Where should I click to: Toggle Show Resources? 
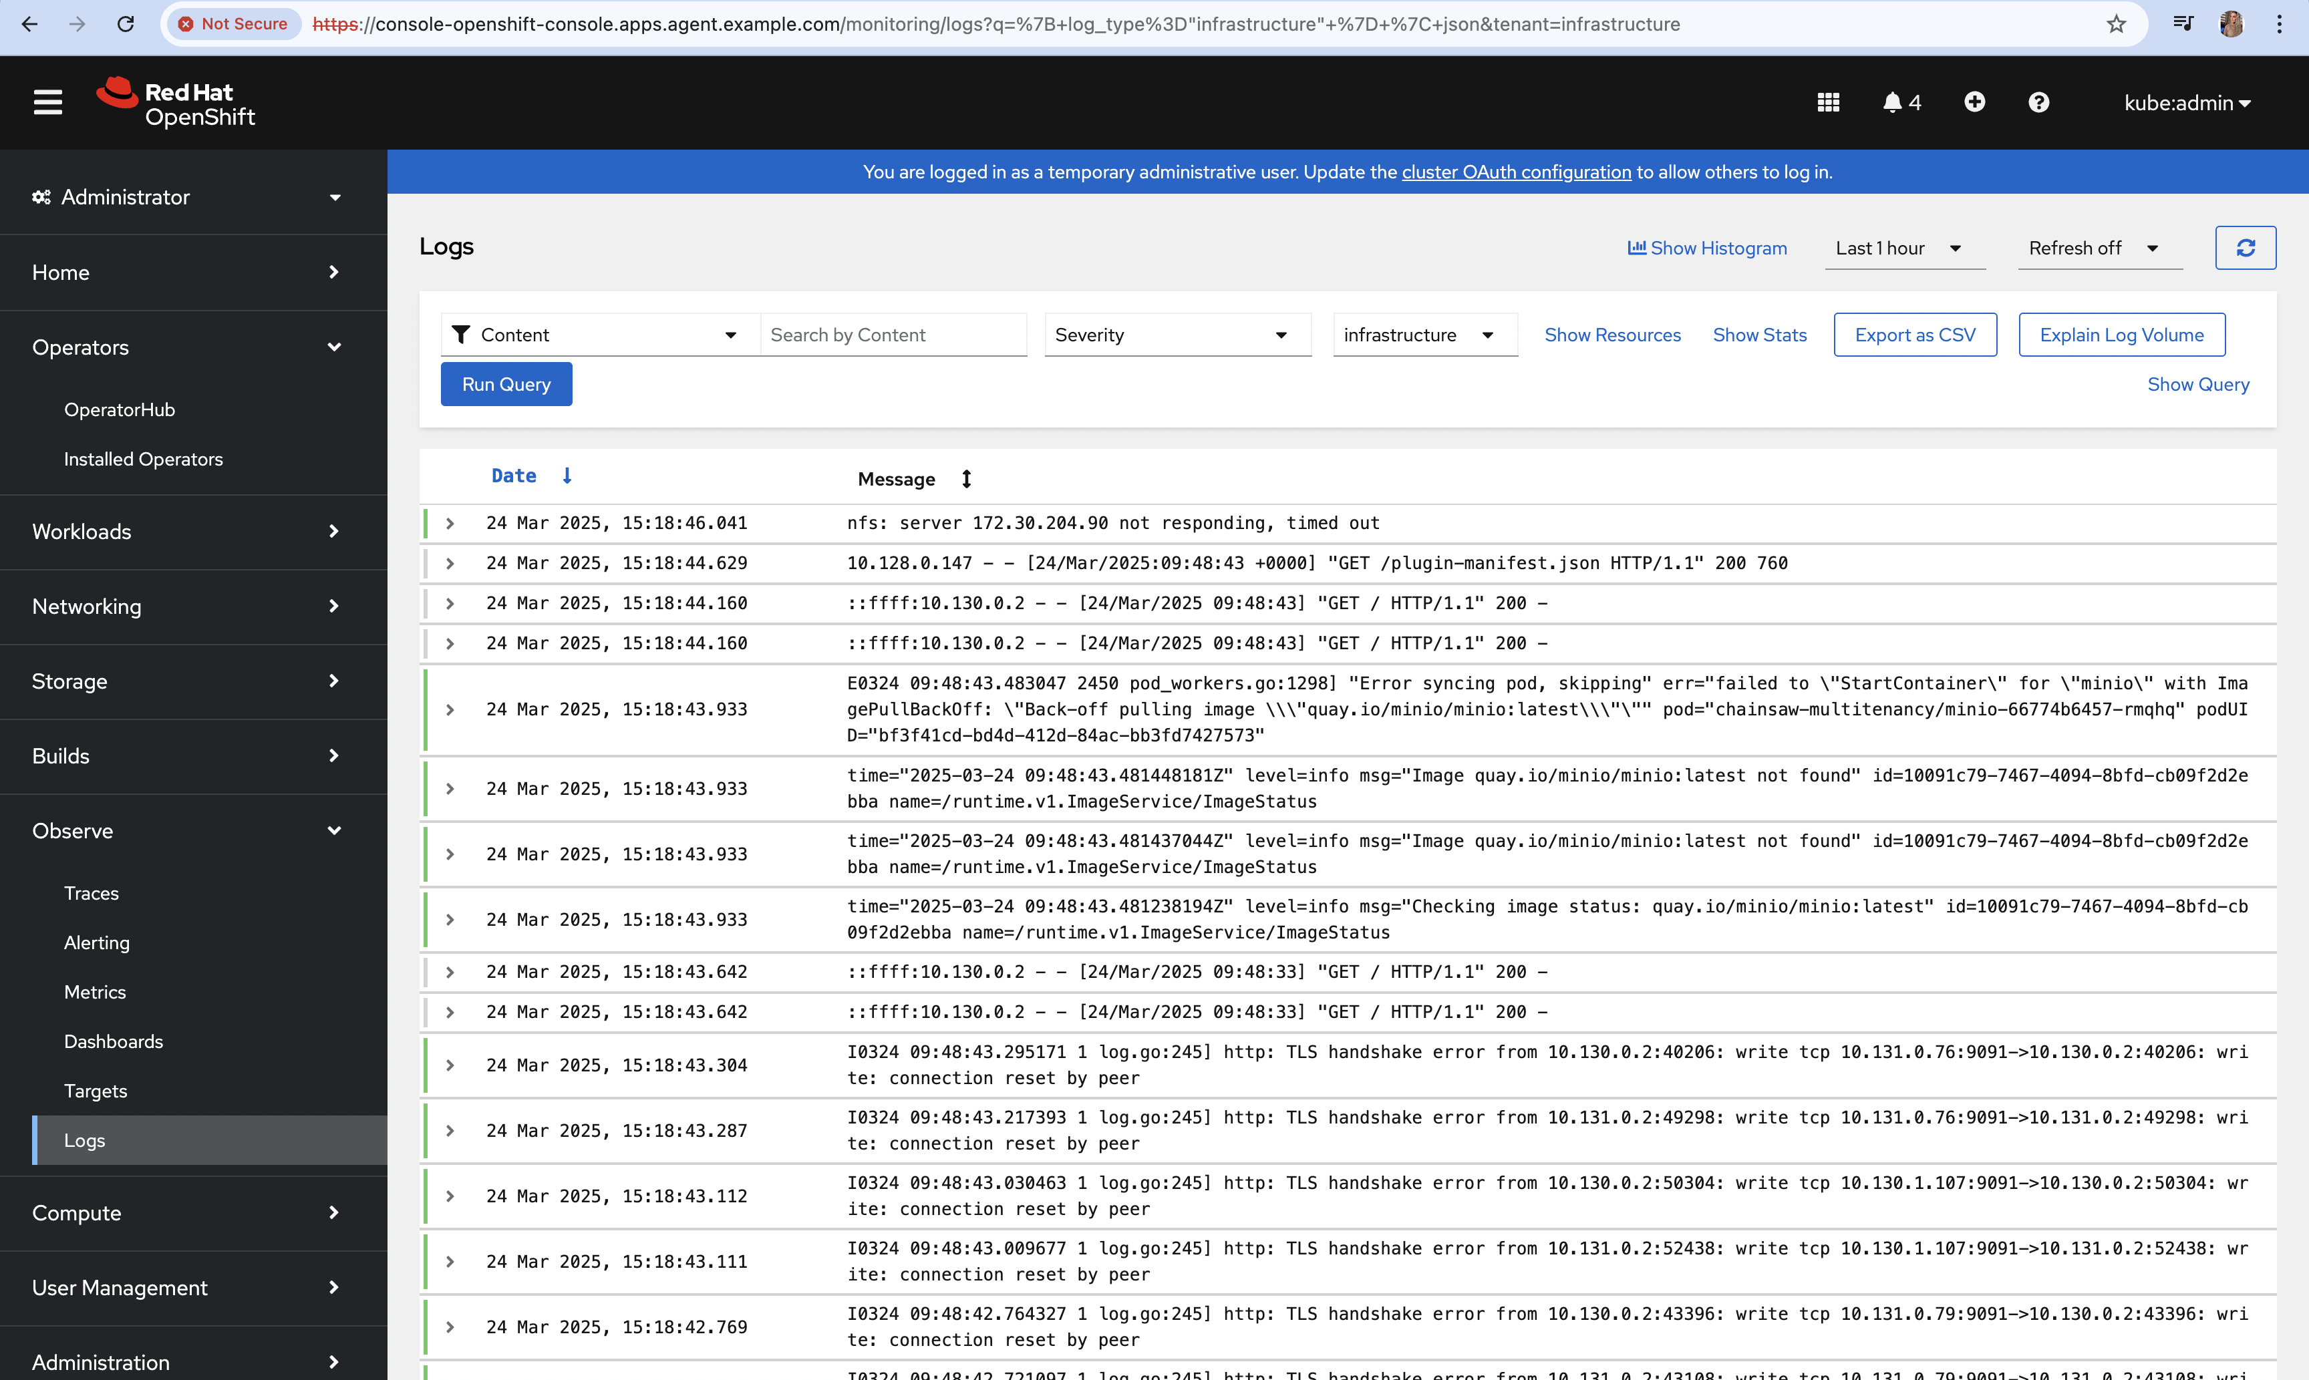coord(1611,335)
